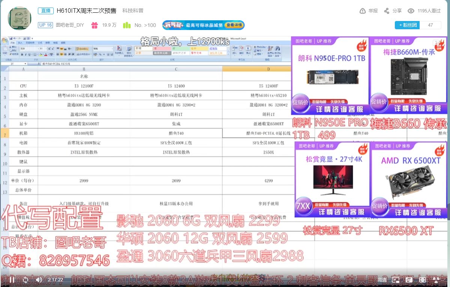
Task: Toggle wrap text 自动换行 button
Action: pos(83,49)
